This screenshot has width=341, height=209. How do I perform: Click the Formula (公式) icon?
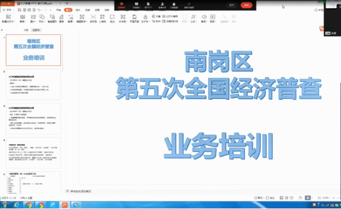point(193,17)
